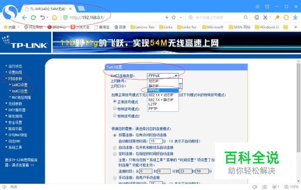Expand the 无线参数 menu section
This screenshot has height=190, width=301.
pyautogui.click(x=15, y=104)
